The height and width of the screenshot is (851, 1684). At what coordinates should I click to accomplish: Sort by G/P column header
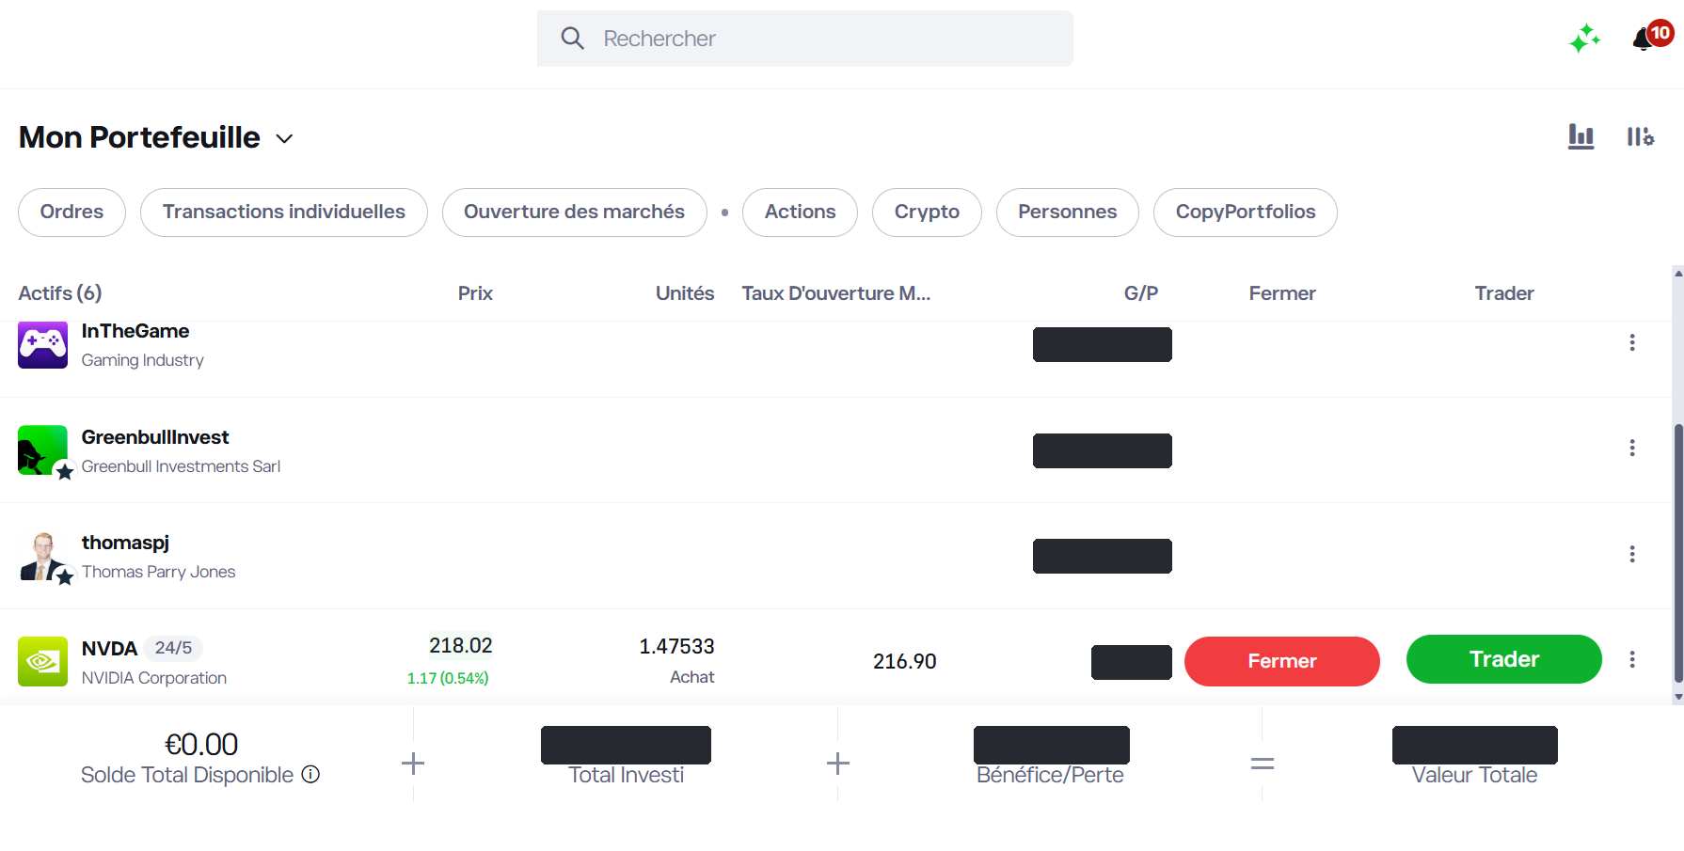[1141, 293]
